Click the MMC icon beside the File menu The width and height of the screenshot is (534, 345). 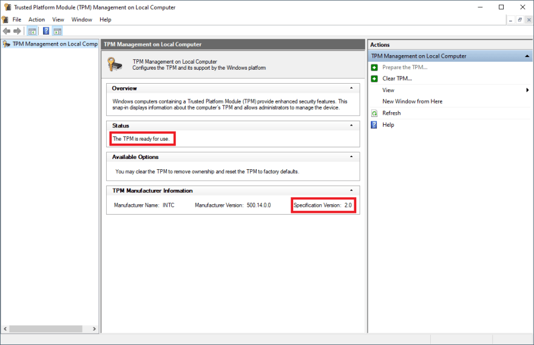click(x=5, y=19)
